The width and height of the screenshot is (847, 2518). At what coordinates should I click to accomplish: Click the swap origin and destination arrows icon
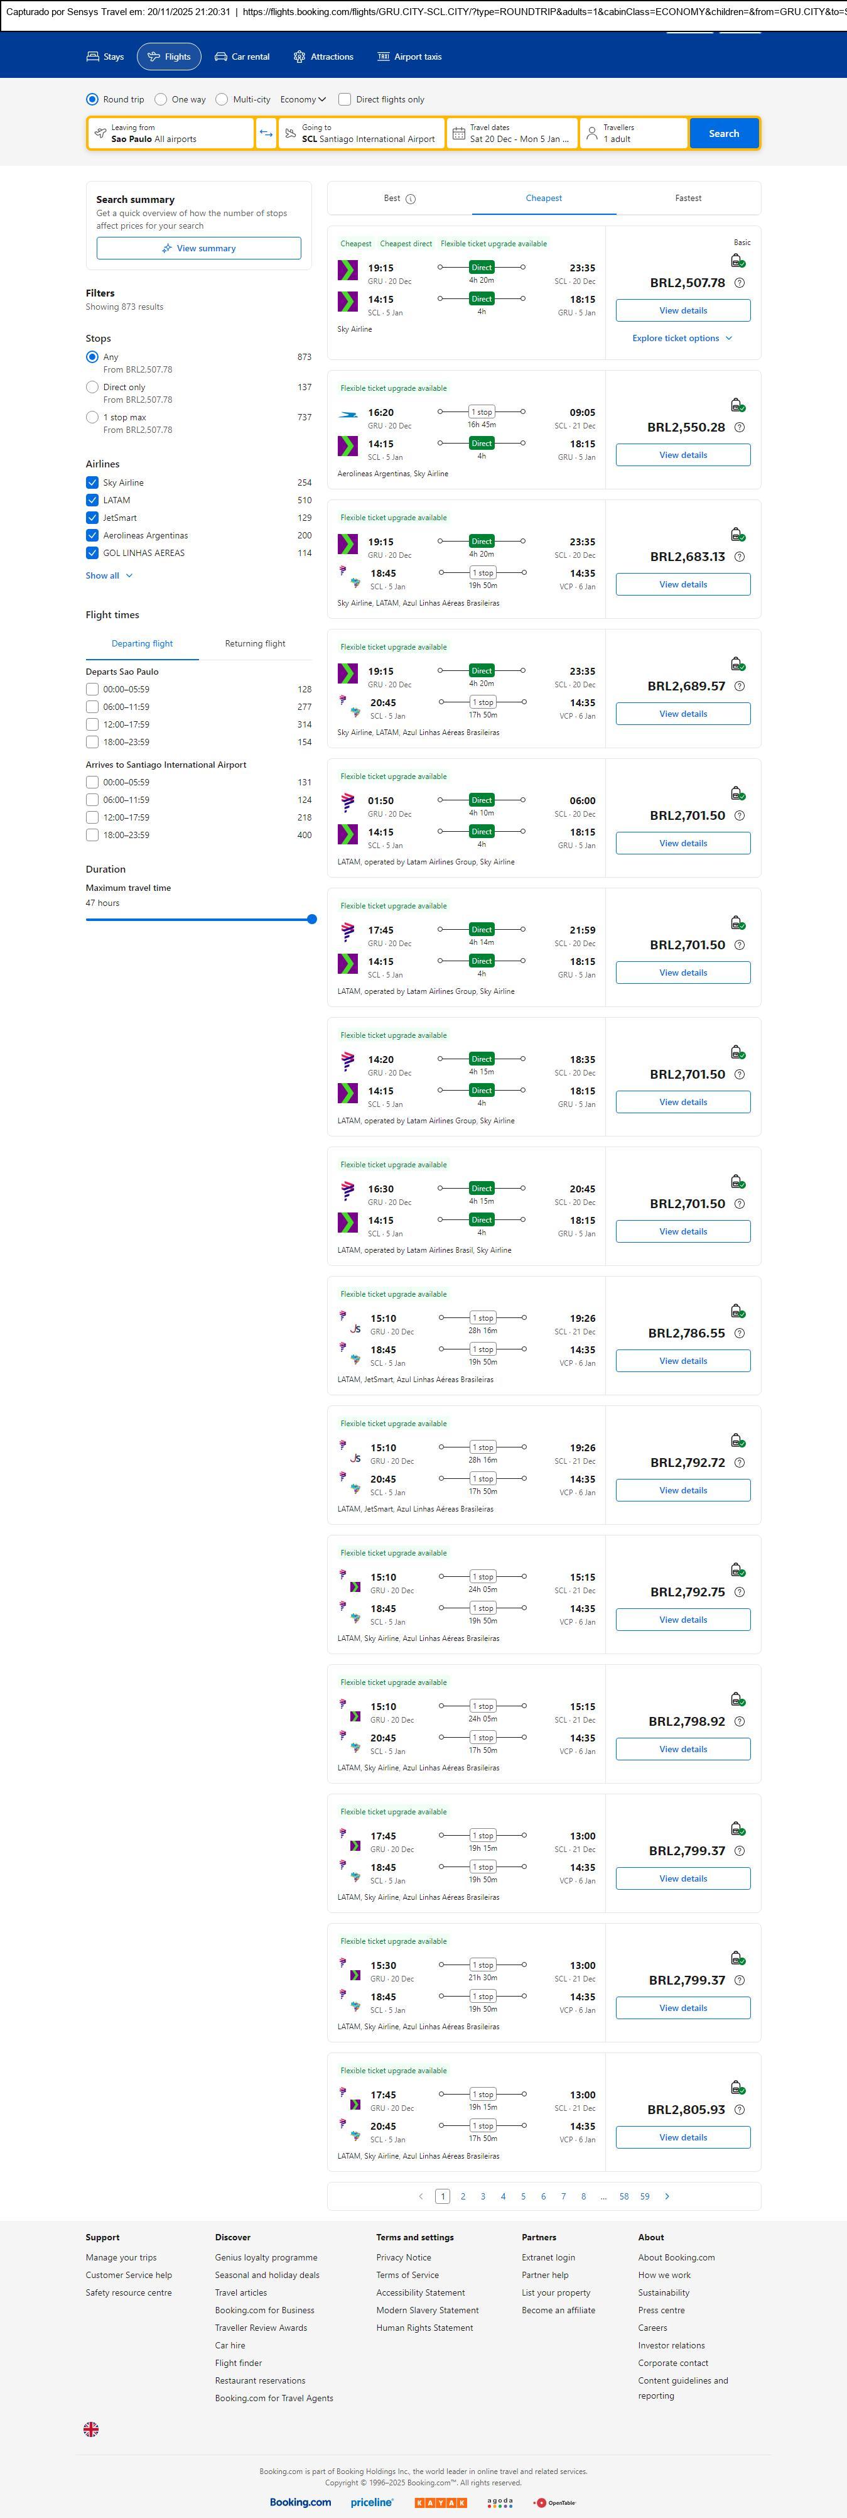[266, 134]
